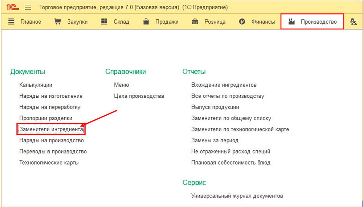This screenshot has height=207, width=363.
Task: Open Технологические карты link
Action: (49, 163)
